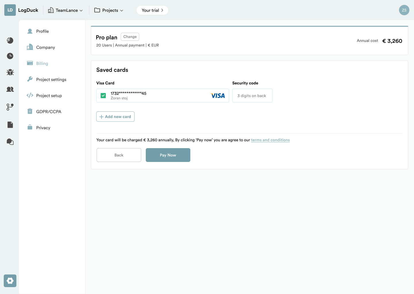Image resolution: width=414 pixels, height=294 pixels.
Task: Click the git branch icon
Action: click(x=10, y=107)
